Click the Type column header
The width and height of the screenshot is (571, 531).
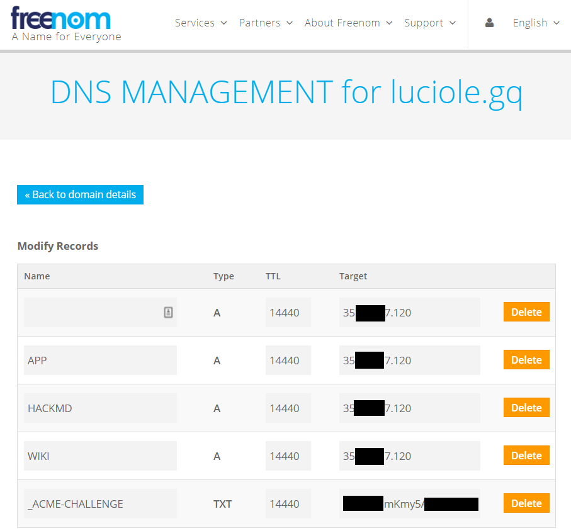(x=223, y=276)
